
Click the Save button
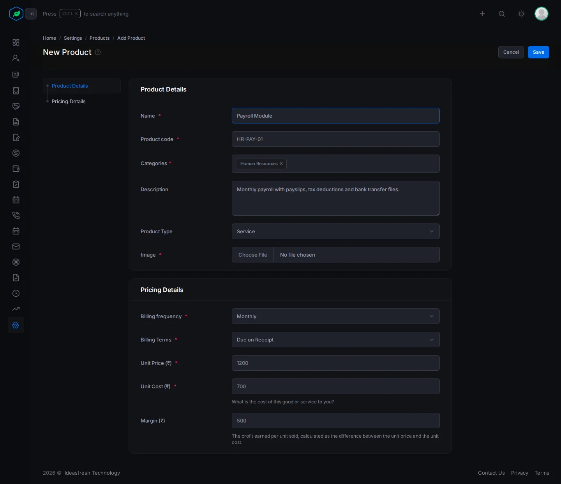(538, 52)
